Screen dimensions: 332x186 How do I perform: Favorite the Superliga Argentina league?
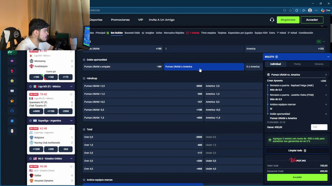pos(30,121)
